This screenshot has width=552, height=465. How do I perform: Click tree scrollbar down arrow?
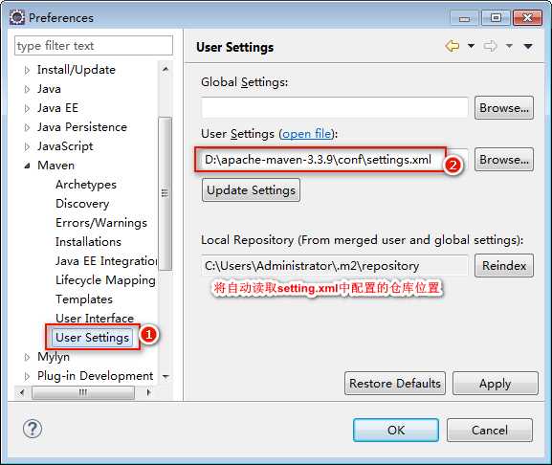166,376
